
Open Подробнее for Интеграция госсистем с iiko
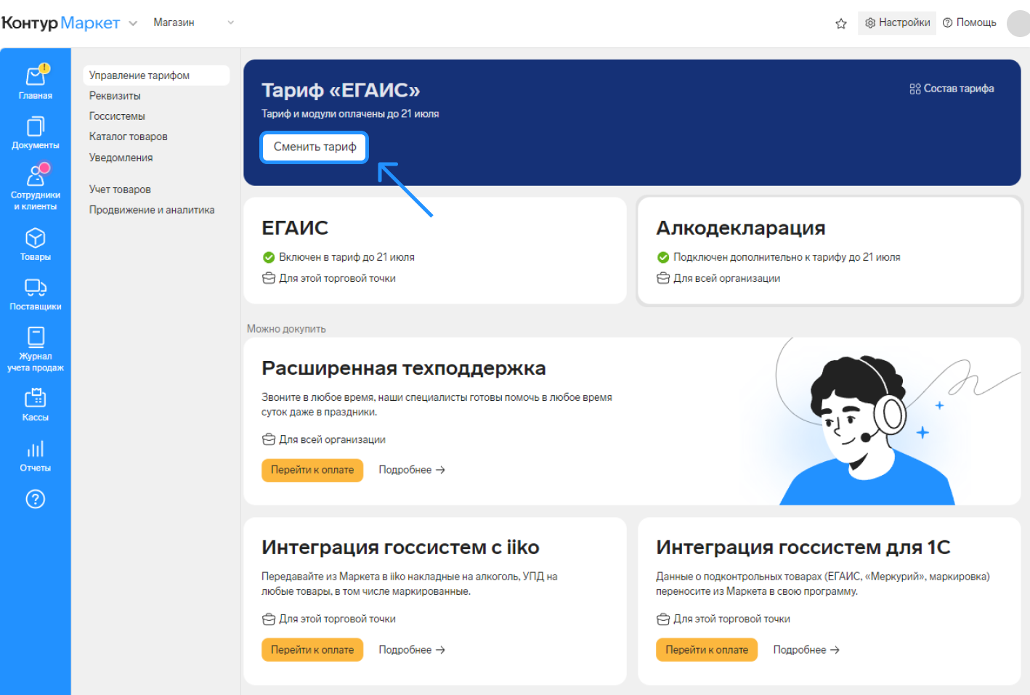pyautogui.click(x=412, y=650)
